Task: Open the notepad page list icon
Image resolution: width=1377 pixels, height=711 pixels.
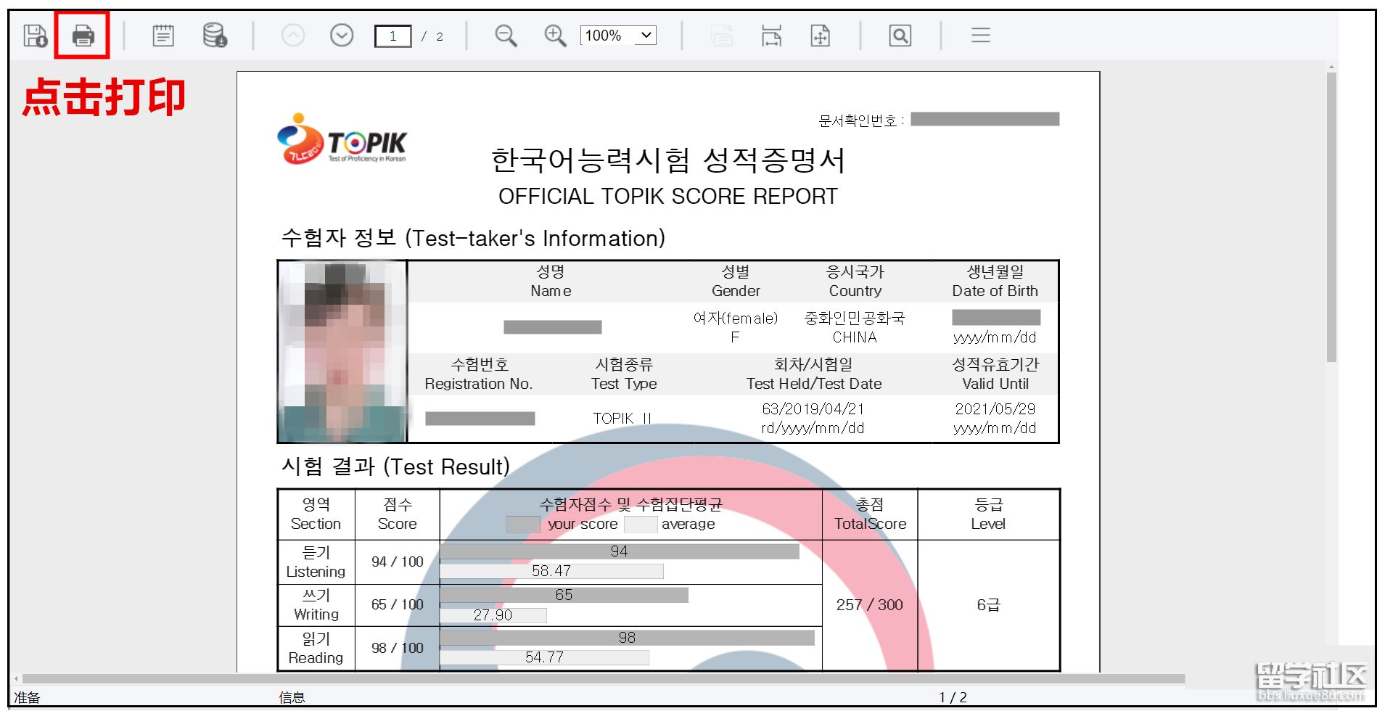Action: click(x=163, y=36)
